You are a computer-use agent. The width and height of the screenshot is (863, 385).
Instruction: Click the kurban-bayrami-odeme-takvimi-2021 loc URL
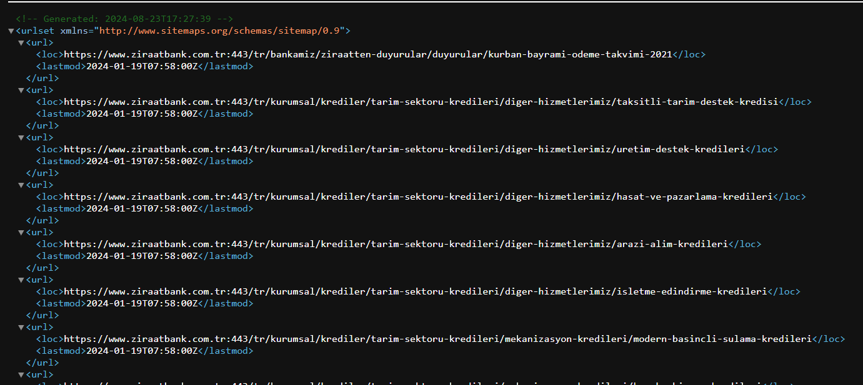coord(368,54)
